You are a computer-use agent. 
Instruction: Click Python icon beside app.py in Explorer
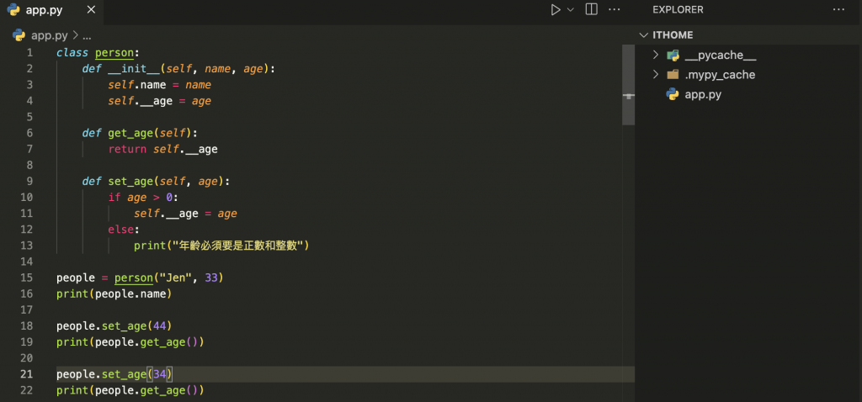pos(673,94)
